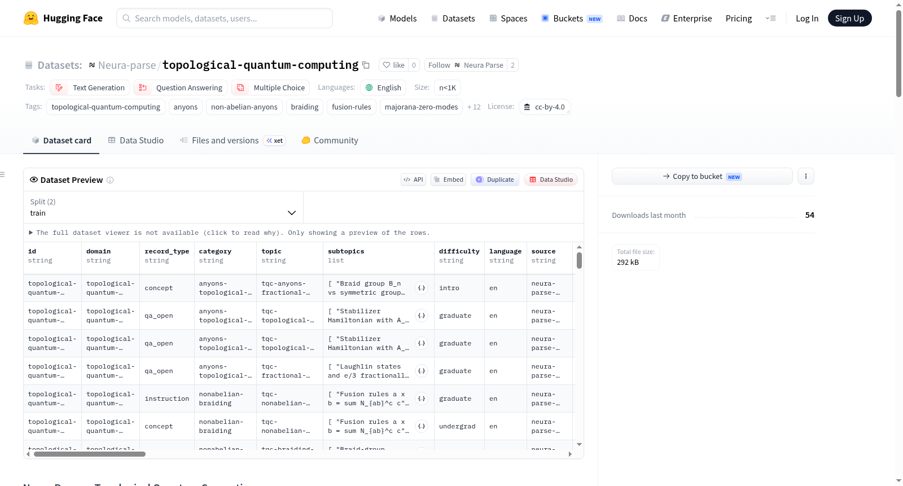Open the more navigation menu icon

point(770,18)
